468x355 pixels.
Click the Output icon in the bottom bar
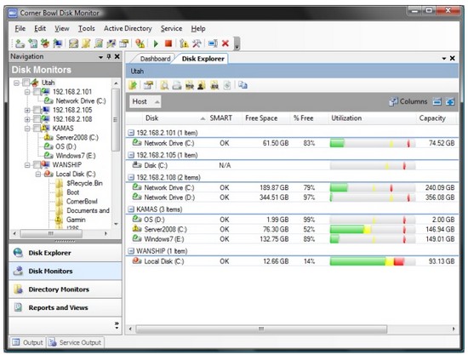[16, 342]
